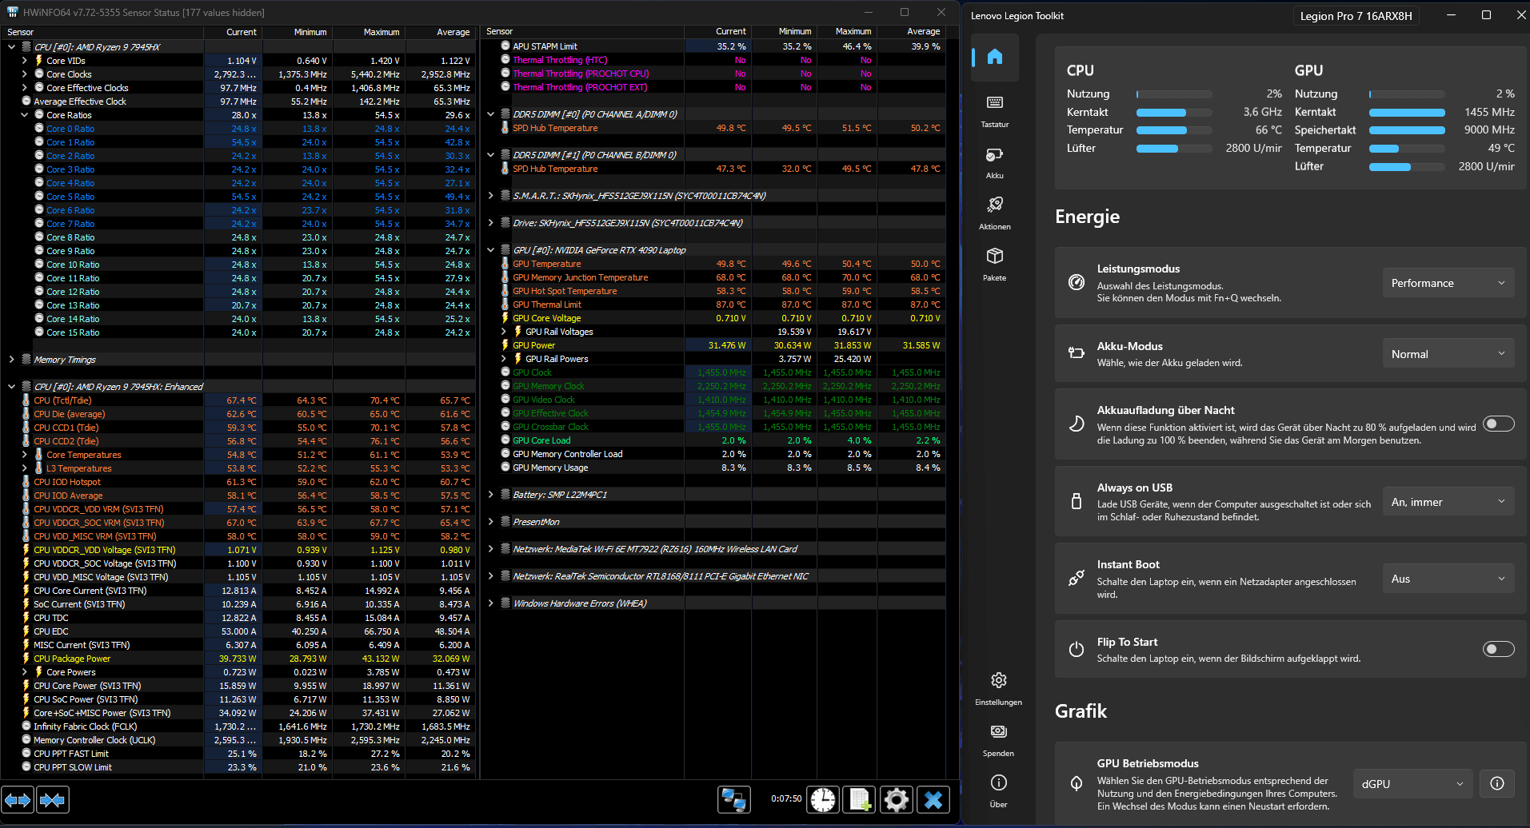Click Current column header above Core VIDs
The image size is (1530, 828).
pyautogui.click(x=233, y=32)
